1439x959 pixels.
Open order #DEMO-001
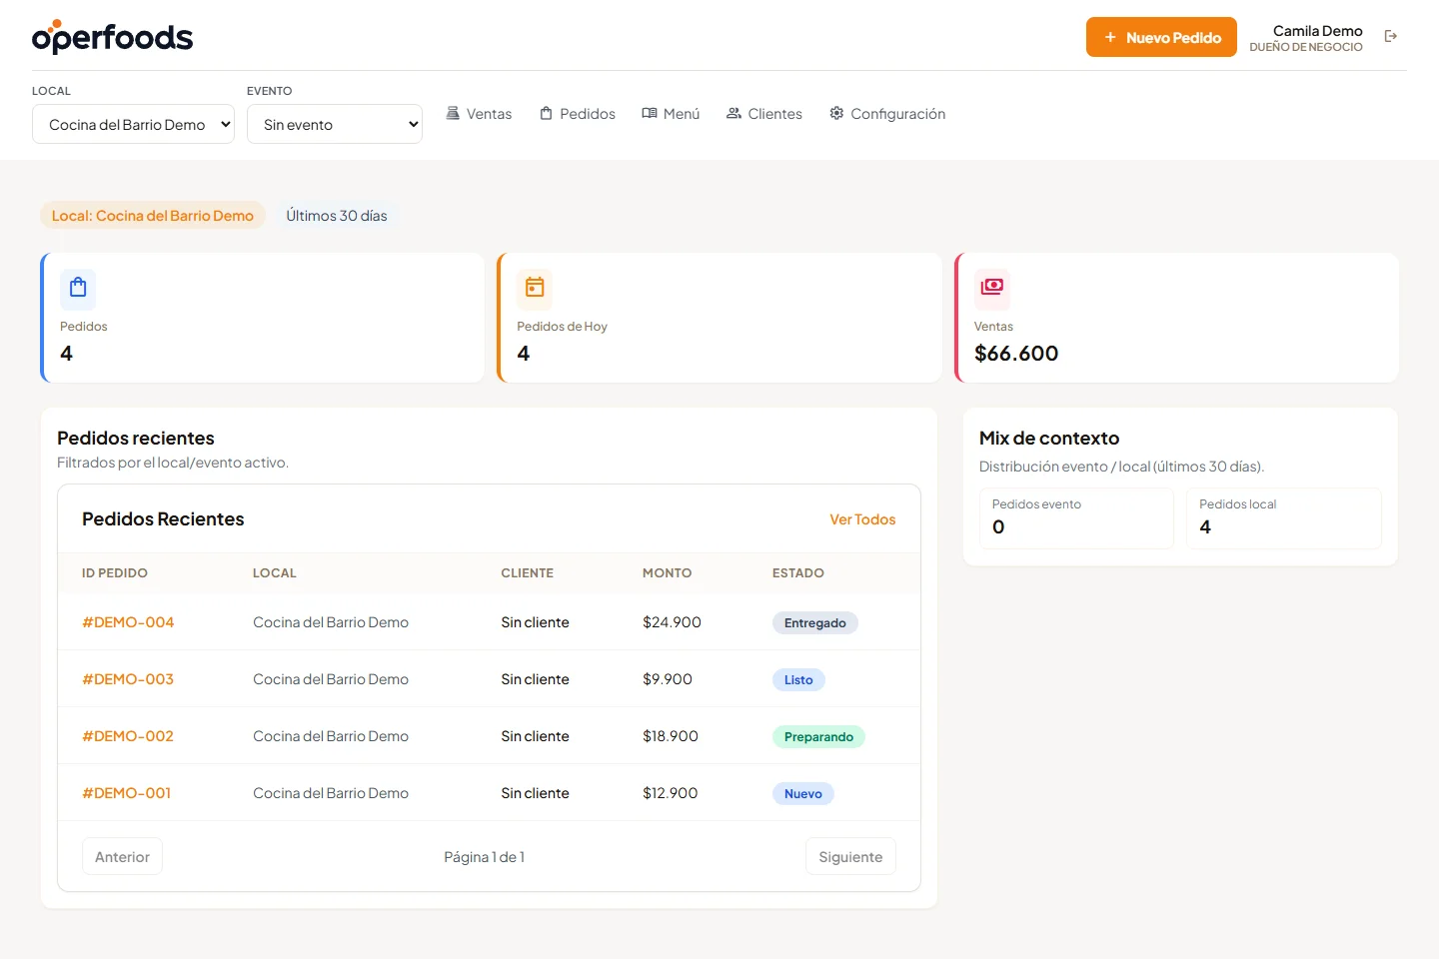pyautogui.click(x=127, y=793)
